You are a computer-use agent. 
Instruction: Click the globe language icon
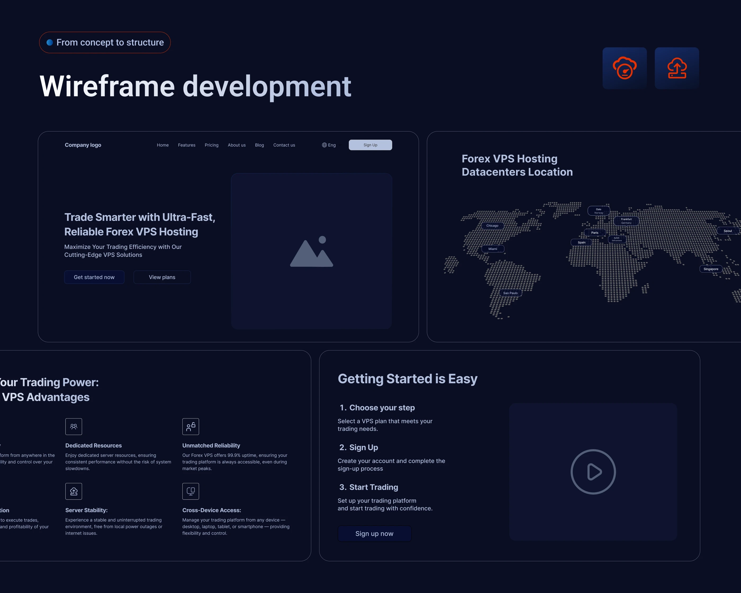point(324,145)
